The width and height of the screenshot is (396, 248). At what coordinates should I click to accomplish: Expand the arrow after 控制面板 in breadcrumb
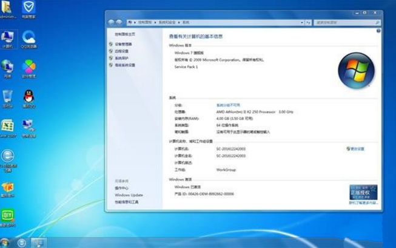click(155, 22)
